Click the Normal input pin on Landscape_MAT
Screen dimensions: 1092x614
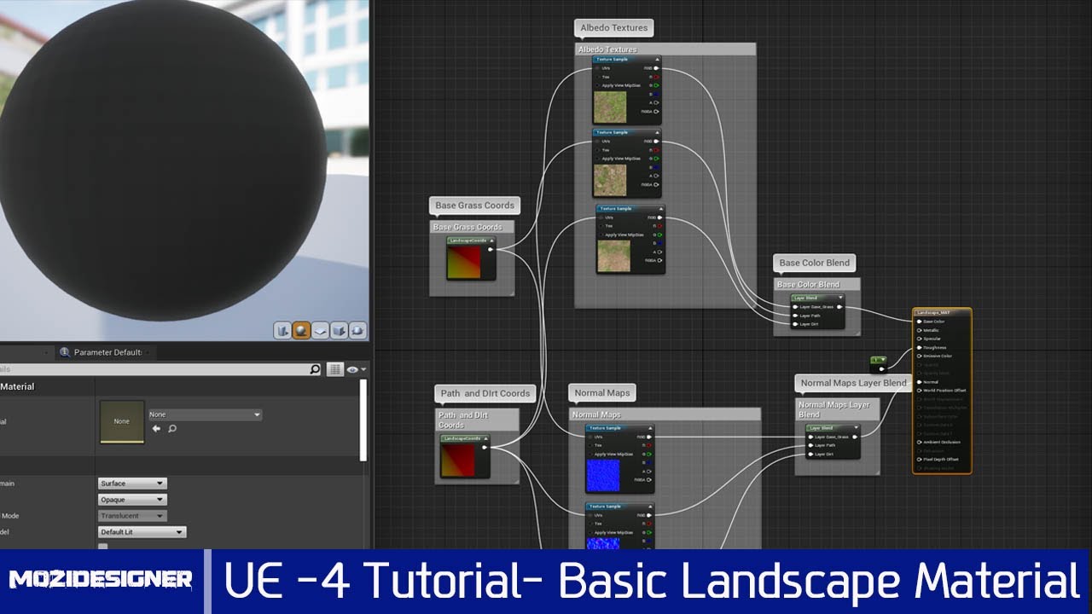(919, 382)
